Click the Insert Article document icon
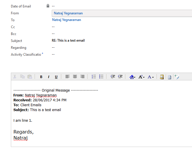The height and width of the screenshot is (153, 192). point(169,77)
